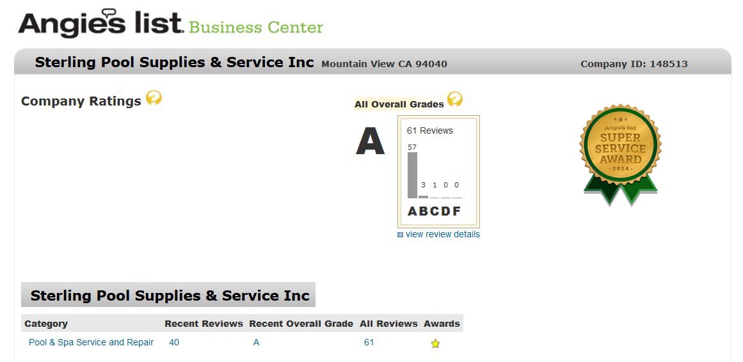
Task: Open the view review details link
Action: click(442, 234)
